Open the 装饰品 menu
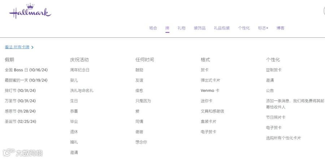Screen dimensions: 325x159 pyautogui.click(x=200, y=28)
